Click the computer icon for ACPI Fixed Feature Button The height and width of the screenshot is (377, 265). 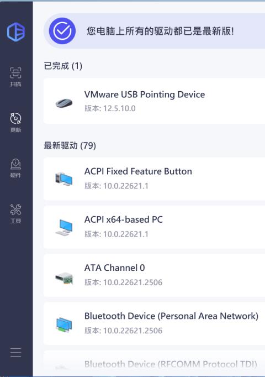pyautogui.click(x=63, y=179)
